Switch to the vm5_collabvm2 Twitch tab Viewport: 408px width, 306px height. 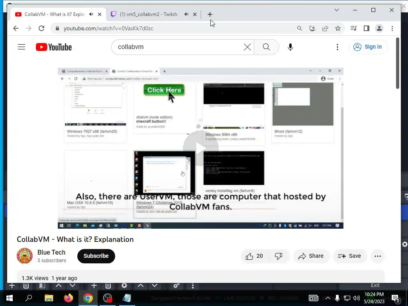(148, 14)
